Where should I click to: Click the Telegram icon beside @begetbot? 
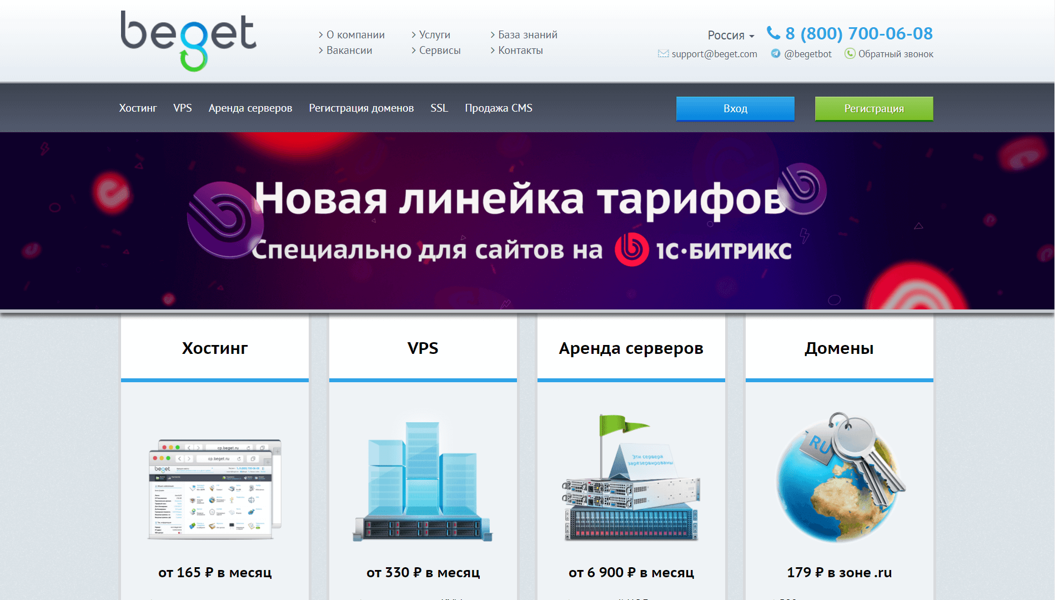[776, 54]
